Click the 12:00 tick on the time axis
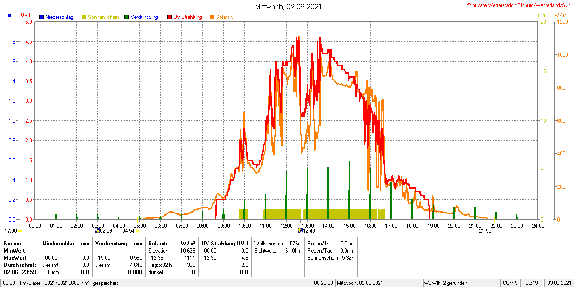The height and width of the screenshot is (288, 575). (x=286, y=226)
